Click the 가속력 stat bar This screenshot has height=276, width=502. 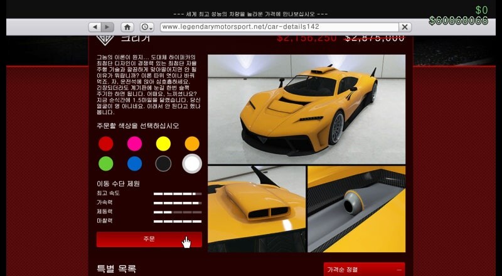tap(178, 203)
